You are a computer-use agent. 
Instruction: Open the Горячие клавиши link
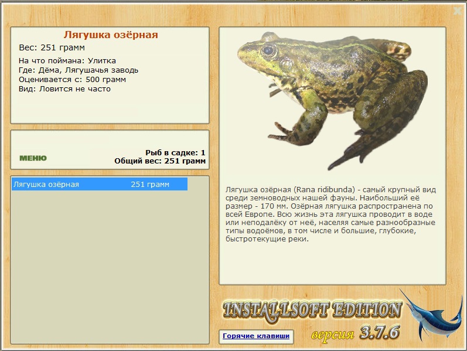pos(256,336)
